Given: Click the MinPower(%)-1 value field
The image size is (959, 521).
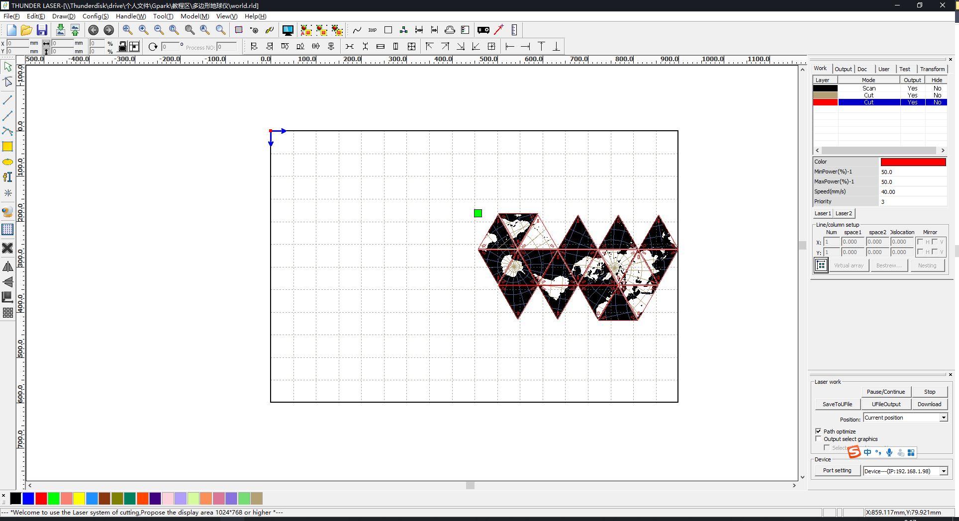Looking at the screenshot, I should pos(913,172).
